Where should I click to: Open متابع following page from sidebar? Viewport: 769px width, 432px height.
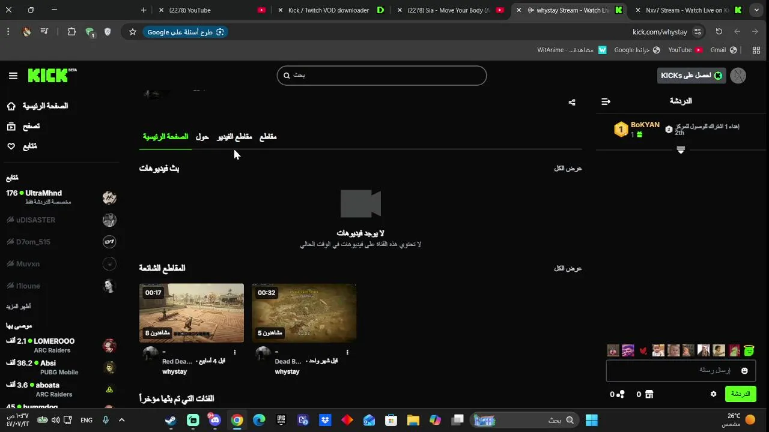point(22,146)
